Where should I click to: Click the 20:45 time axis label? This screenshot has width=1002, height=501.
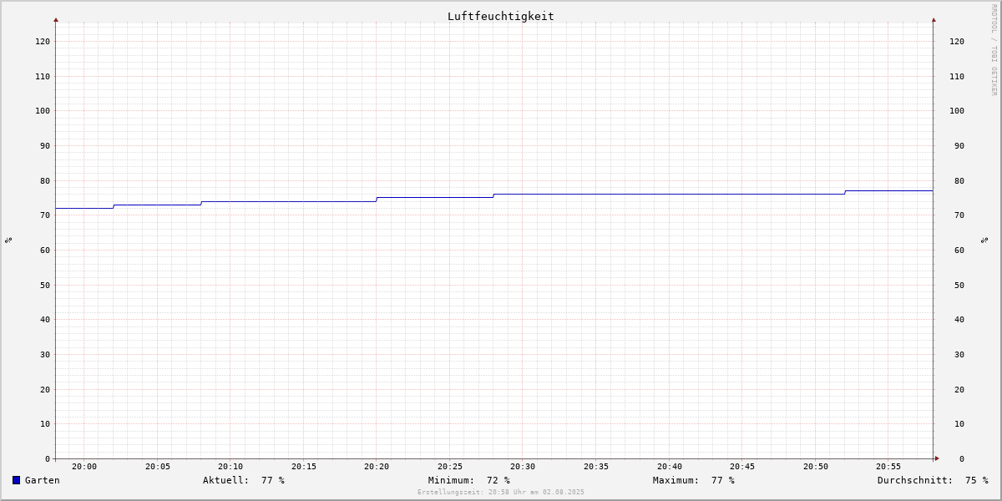coord(742,467)
